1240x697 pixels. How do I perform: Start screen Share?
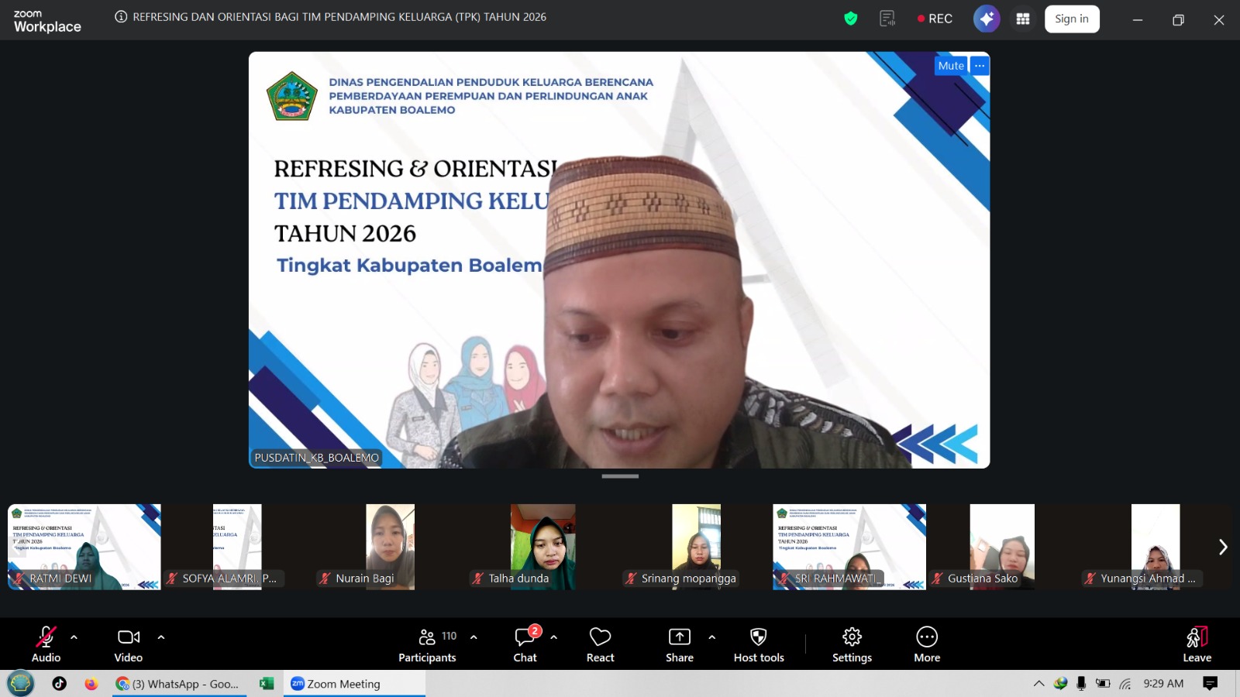[x=680, y=644]
